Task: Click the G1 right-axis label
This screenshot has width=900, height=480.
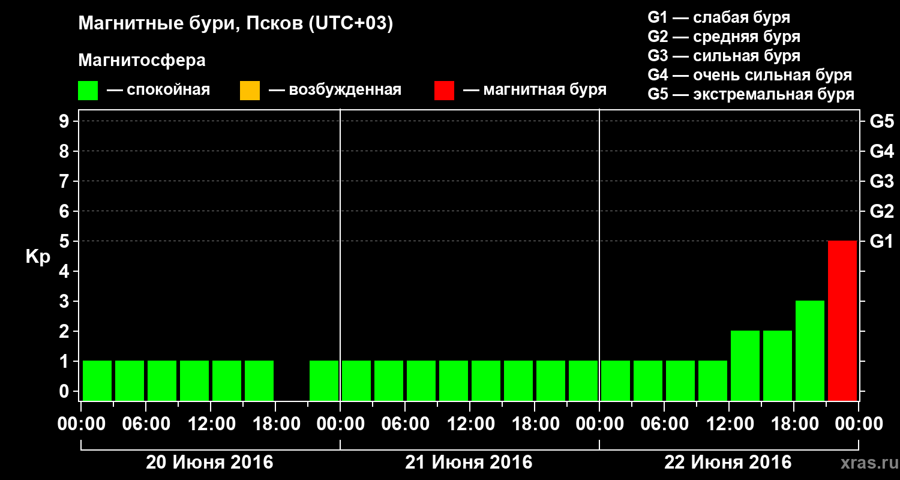Action: 882,241
